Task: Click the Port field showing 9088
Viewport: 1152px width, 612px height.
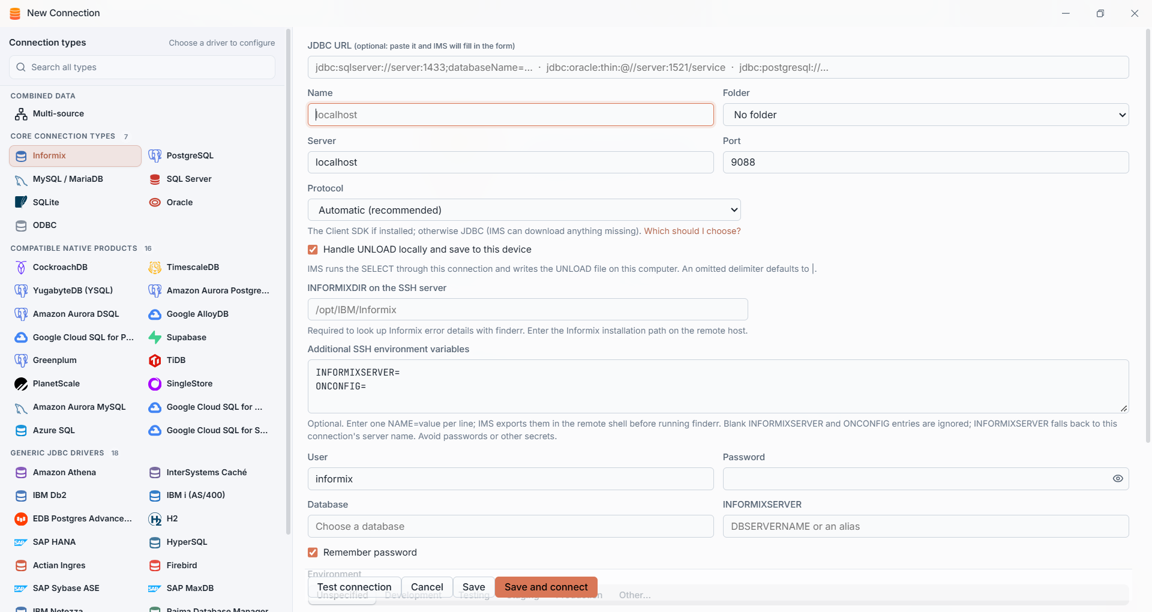Action: 926,163
